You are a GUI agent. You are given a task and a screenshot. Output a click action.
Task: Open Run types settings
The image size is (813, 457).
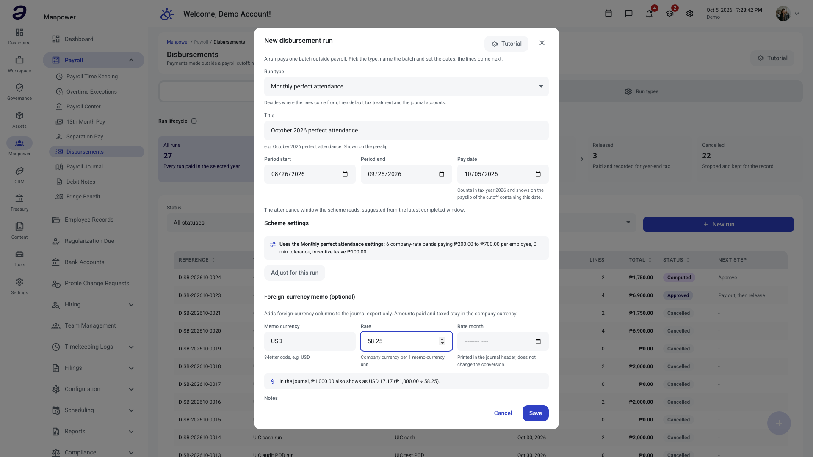[642, 91]
